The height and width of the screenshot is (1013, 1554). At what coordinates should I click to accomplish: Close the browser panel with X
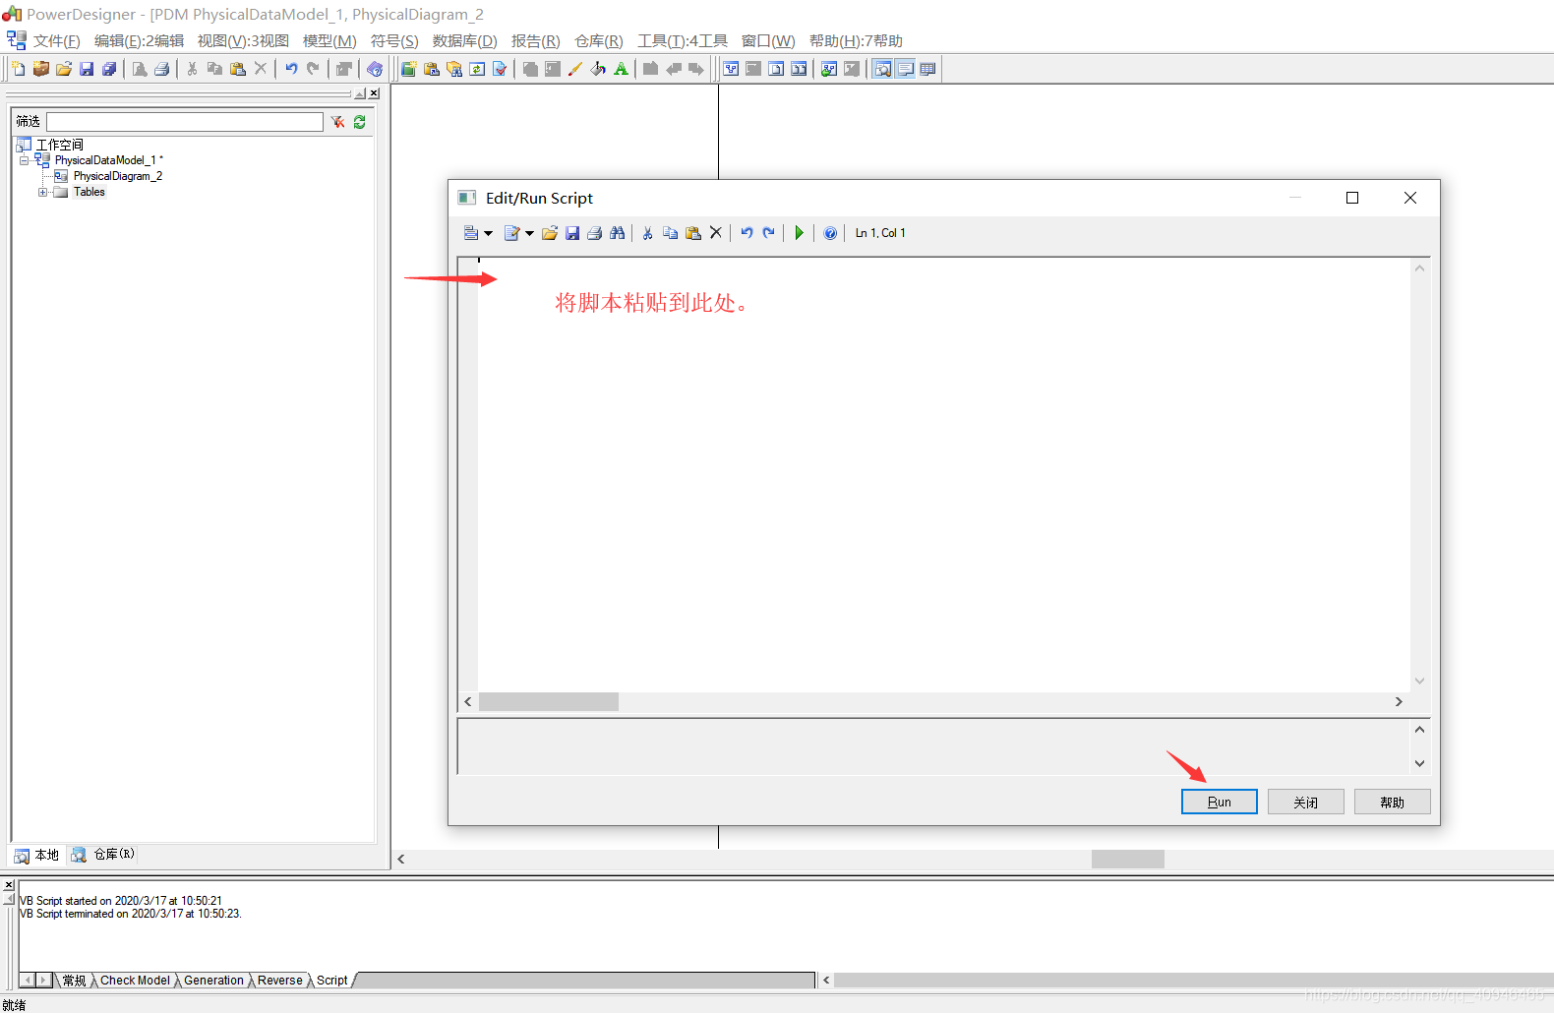pyautogui.click(x=374, y=93)
